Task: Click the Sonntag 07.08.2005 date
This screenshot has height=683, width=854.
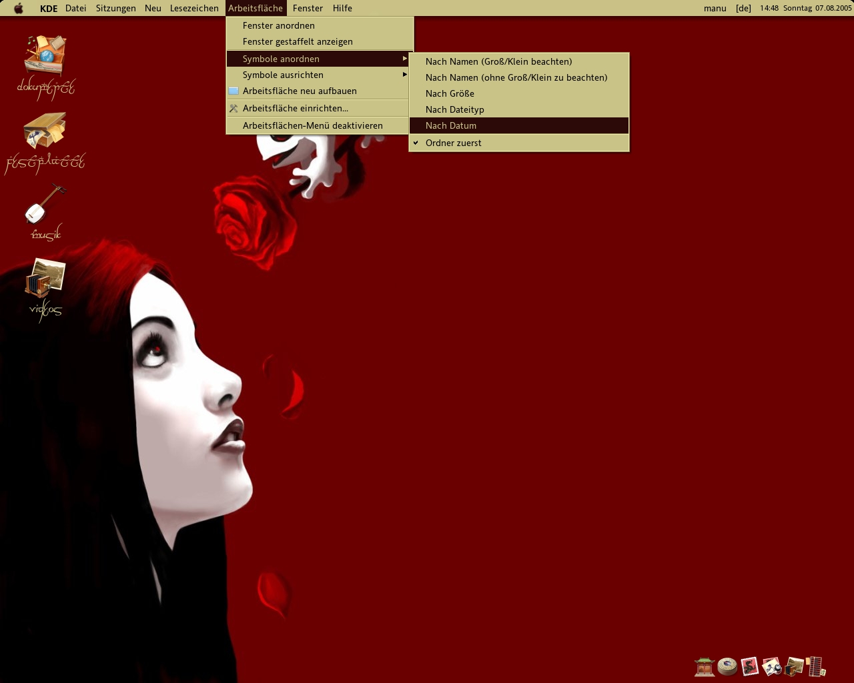Action: click(x=817, y=8)
